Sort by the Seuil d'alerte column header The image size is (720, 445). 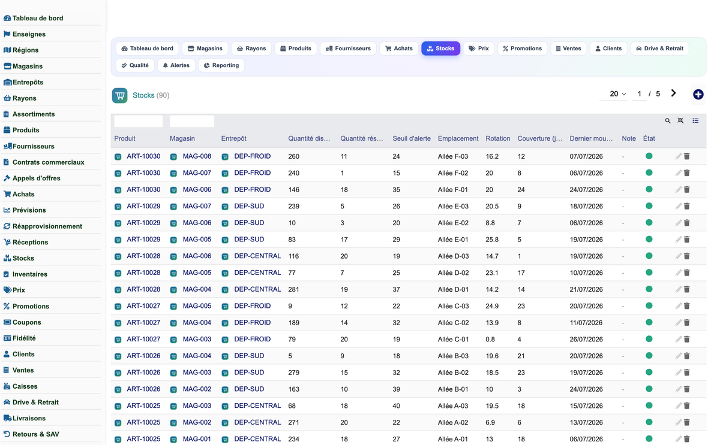point(412,138)
